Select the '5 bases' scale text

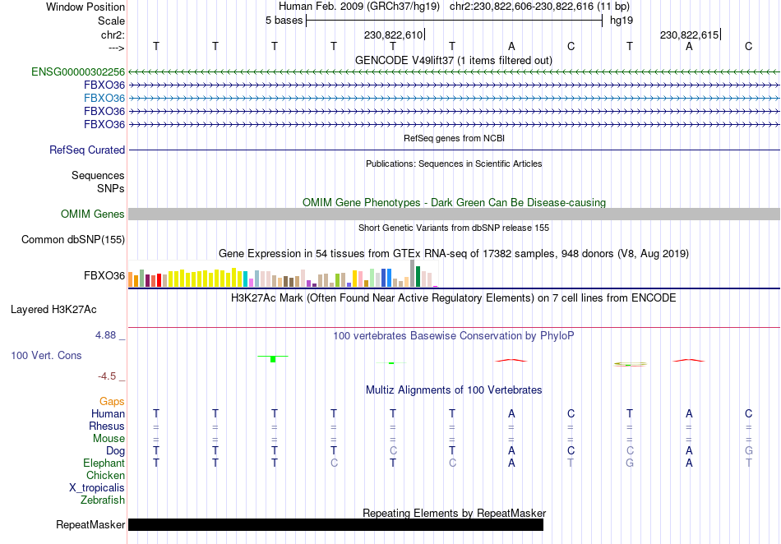[x=284, y=21]
